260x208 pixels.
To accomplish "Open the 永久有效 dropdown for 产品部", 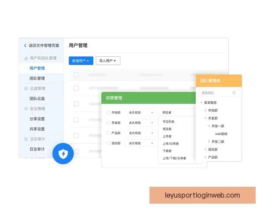I will [140, 133].
